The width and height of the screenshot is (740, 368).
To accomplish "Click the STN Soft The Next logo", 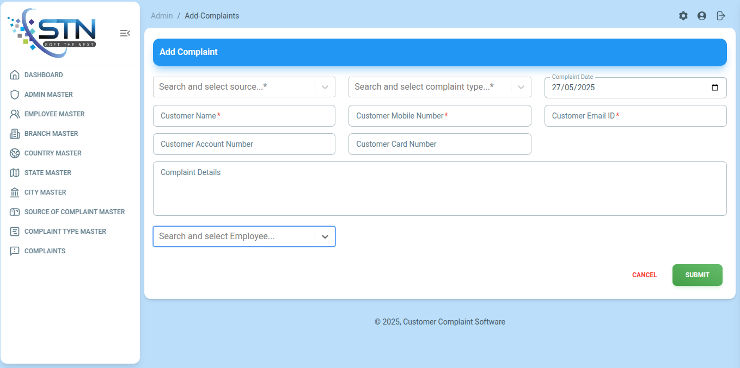I will click(52, 33).
